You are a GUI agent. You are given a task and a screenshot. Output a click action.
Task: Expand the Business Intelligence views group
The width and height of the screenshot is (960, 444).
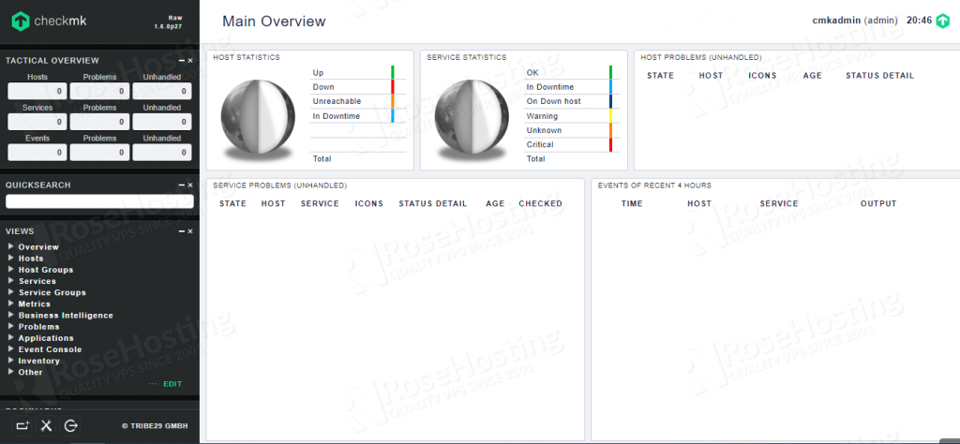(11, 316)
